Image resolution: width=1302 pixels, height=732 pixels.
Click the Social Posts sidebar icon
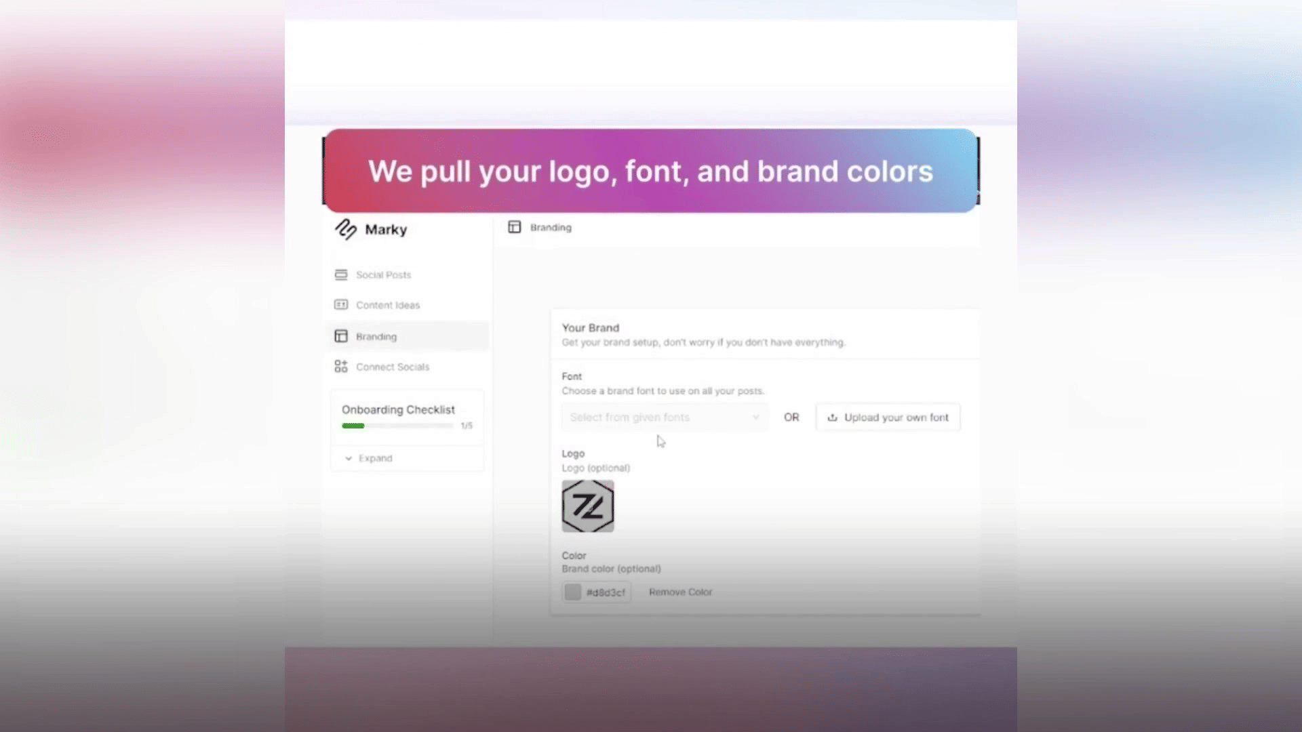pyautogui.click(x=341, y=274)
